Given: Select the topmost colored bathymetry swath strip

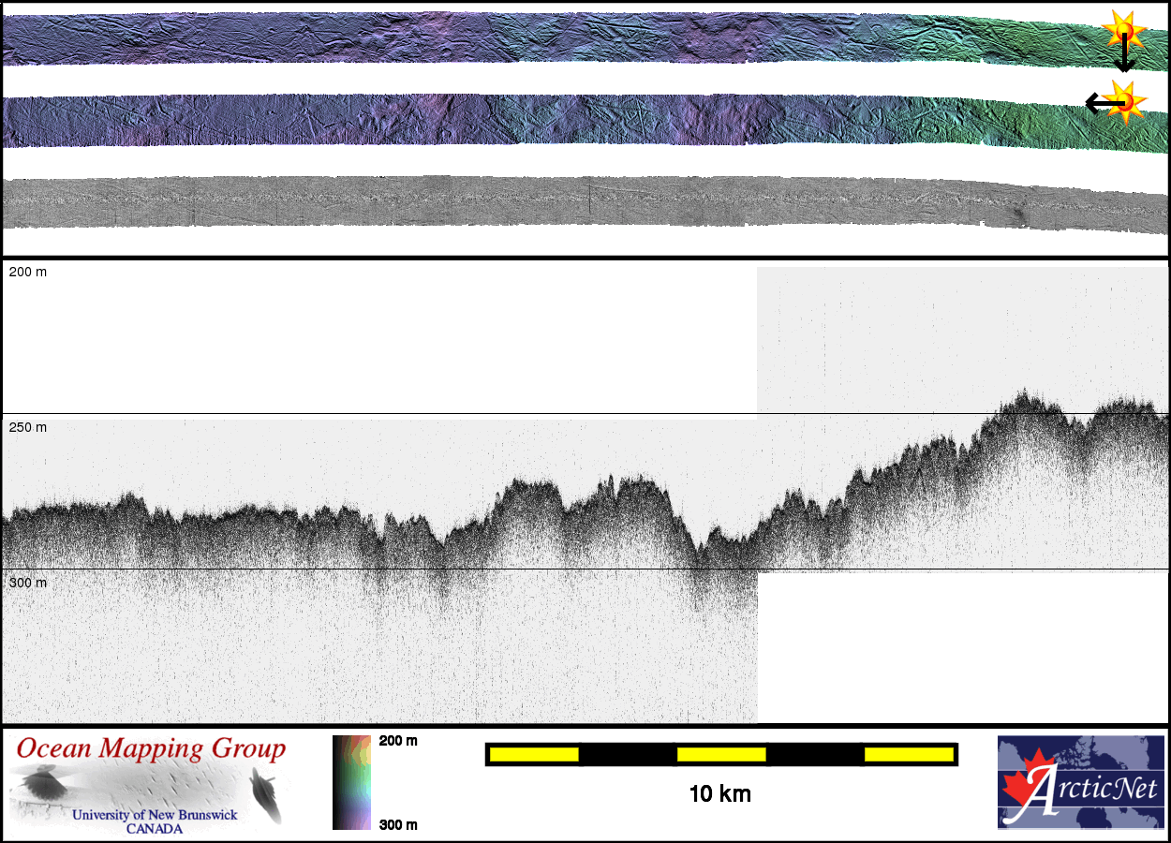Looking at the screenshot, I should [562, 37].
